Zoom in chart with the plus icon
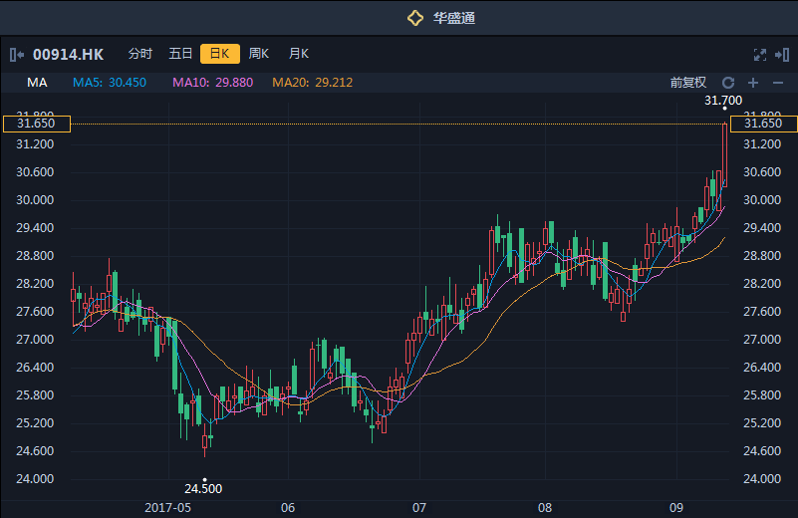The height and width of the screenshot is (518, 798). pyautogui.click(x=753, y=83)
